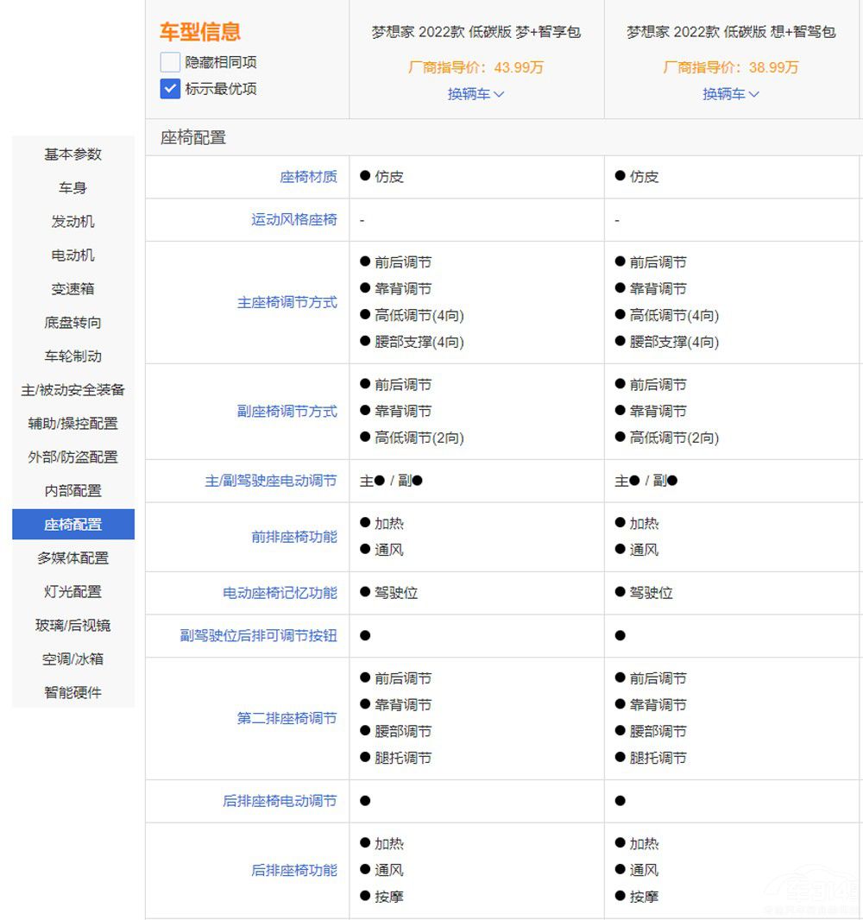Viewport: 863px width, 920px height.
Task: Select 基本参数 in the sidebar
Action: [73, 154]
